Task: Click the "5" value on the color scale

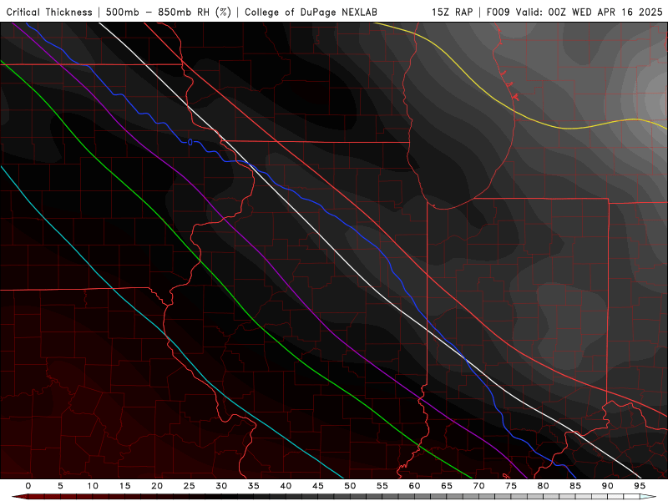Action: tap(60, 486)
